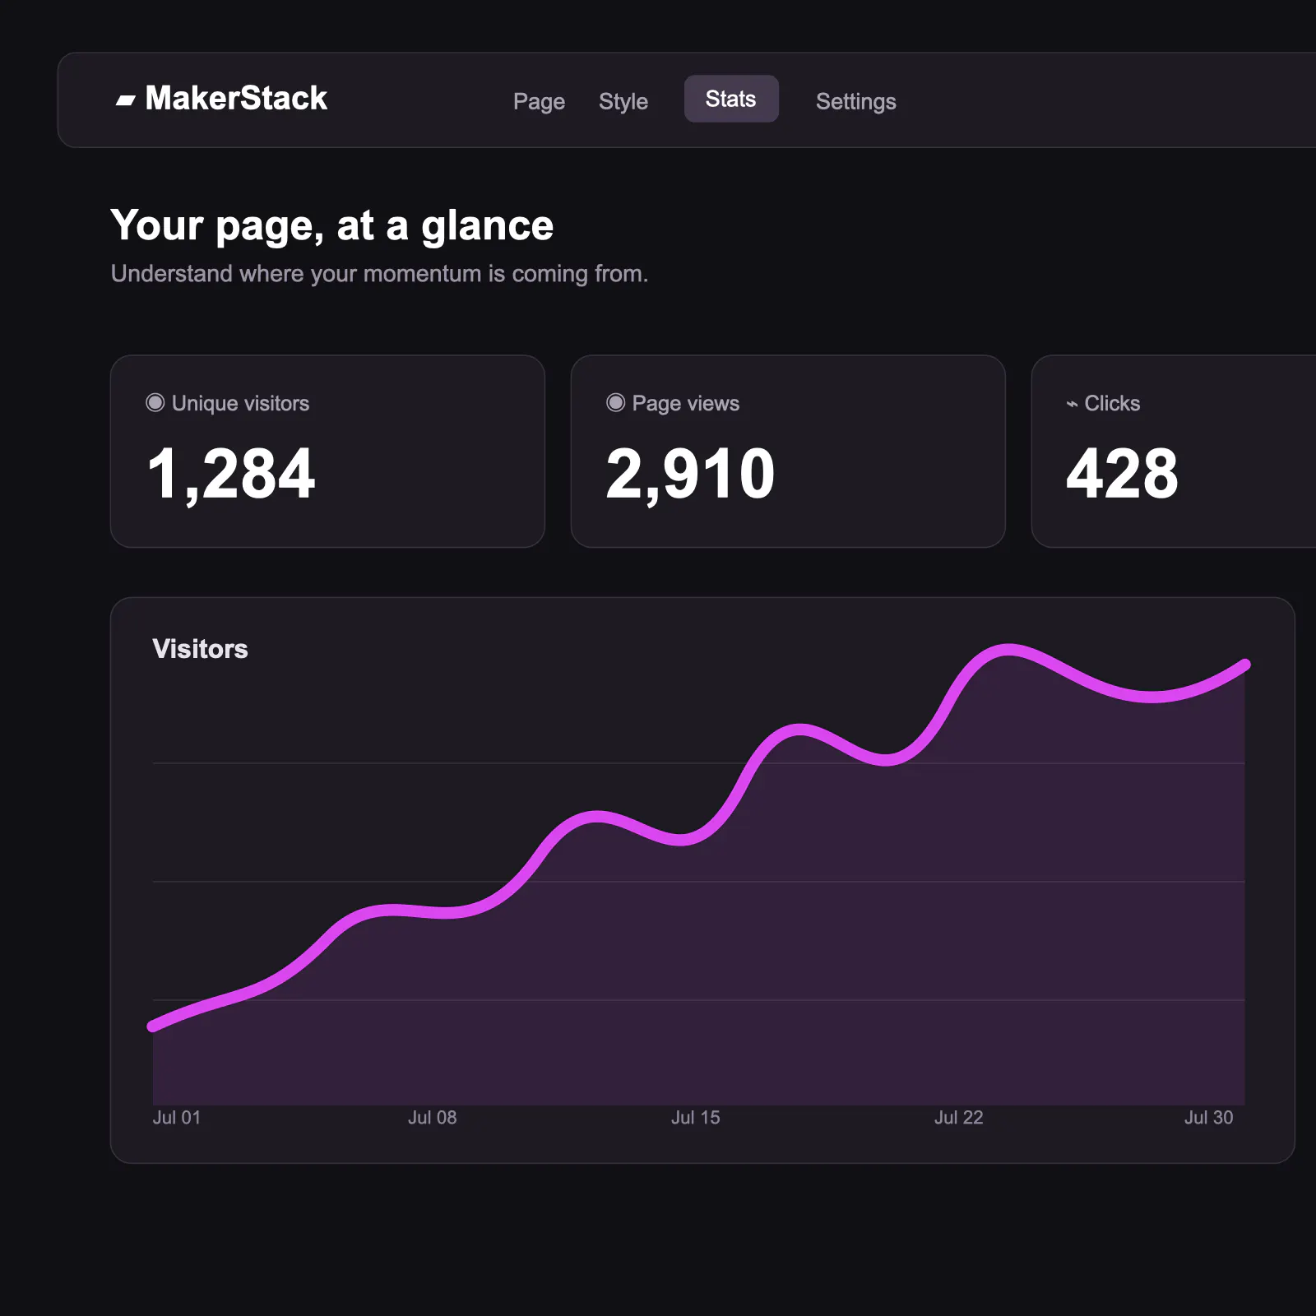Screen dimensions: 1316x1316
Task: Click the MakerStack brand name
Action: click(x=236, y=98)
